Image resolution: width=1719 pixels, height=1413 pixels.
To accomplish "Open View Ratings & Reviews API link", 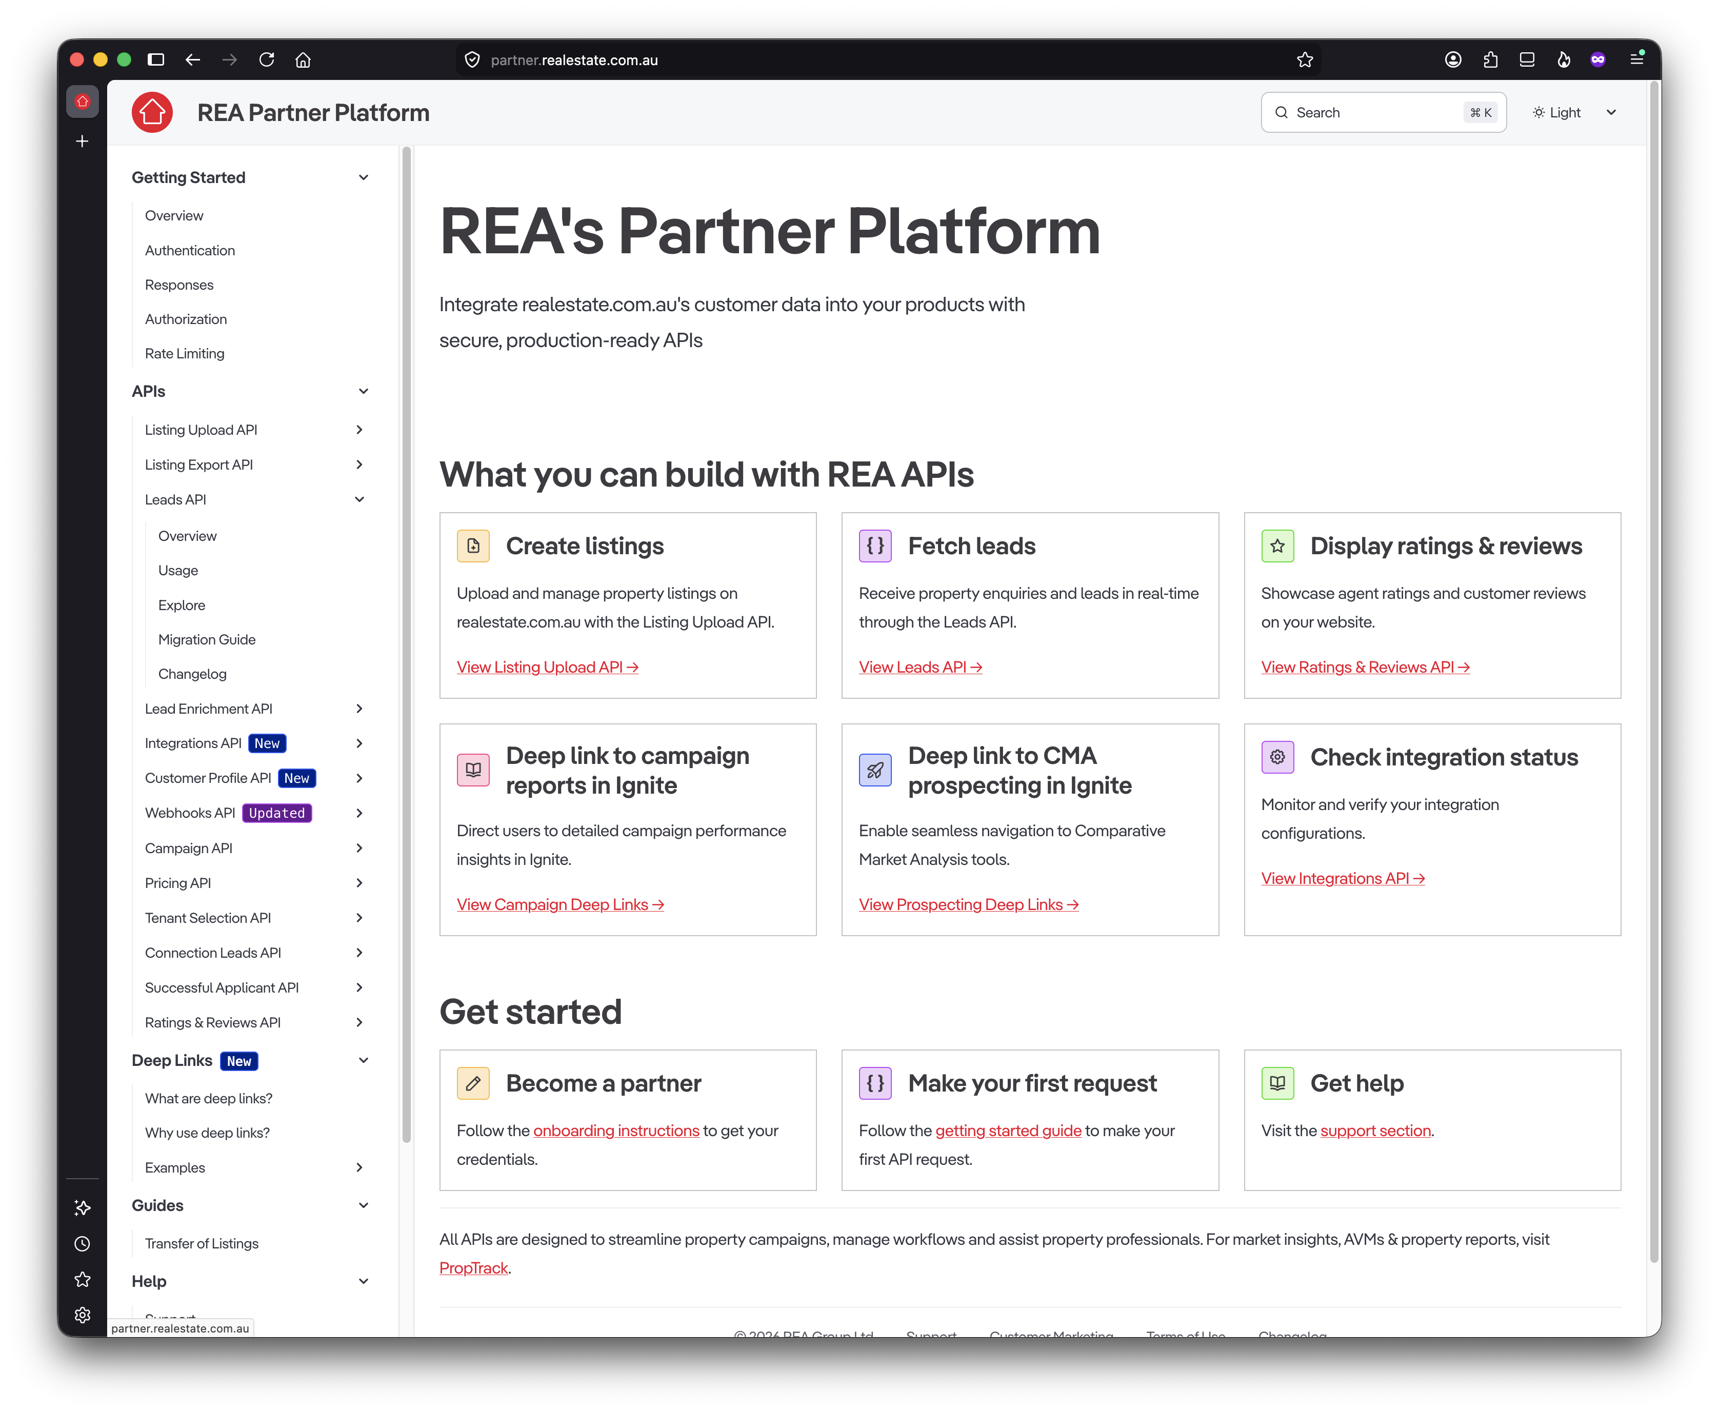I will (x=1365, y=668).
